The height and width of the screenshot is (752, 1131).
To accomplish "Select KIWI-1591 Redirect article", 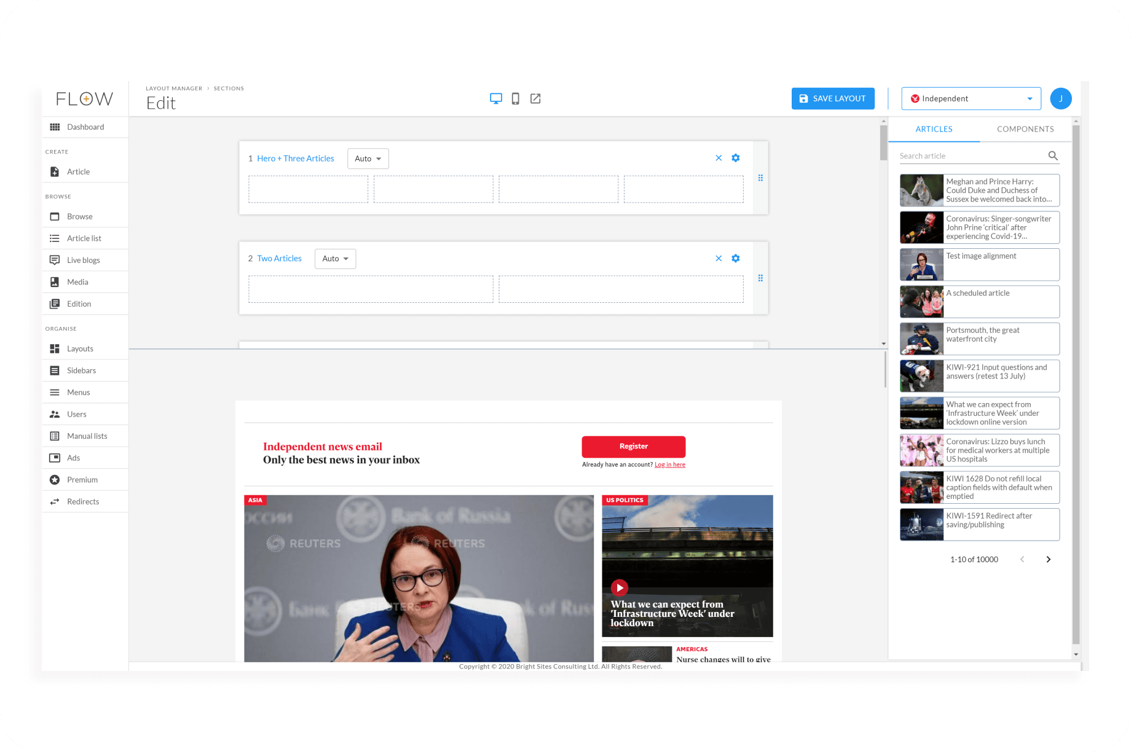I will 980,525.
